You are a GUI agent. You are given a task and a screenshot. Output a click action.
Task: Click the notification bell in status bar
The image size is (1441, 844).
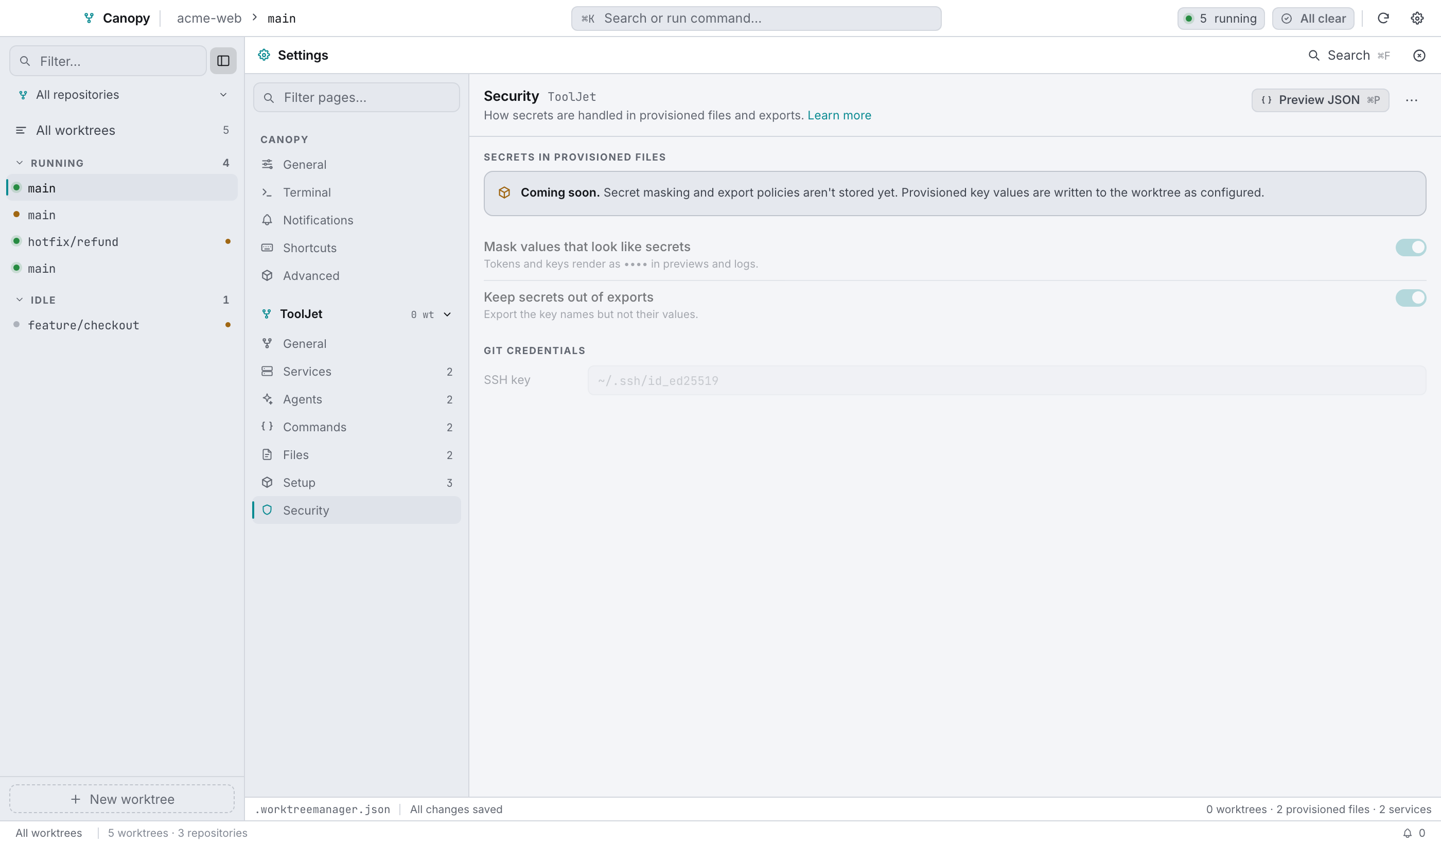pos(1407,833)
